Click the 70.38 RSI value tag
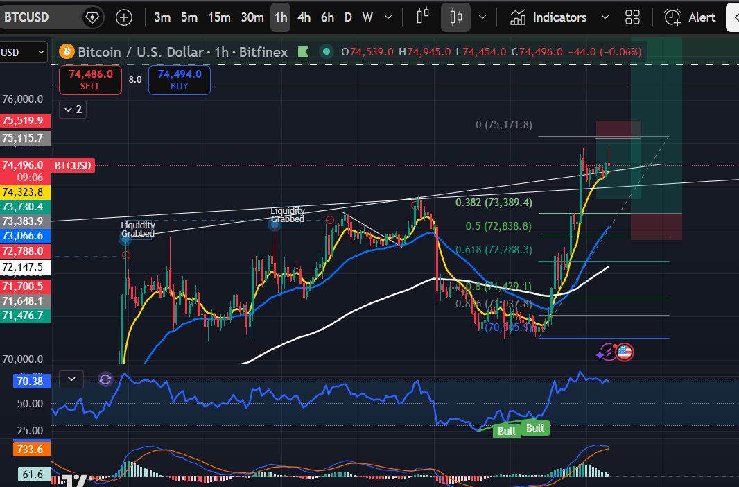The width and height of the screenshot is (739, 487). (31, 381)
